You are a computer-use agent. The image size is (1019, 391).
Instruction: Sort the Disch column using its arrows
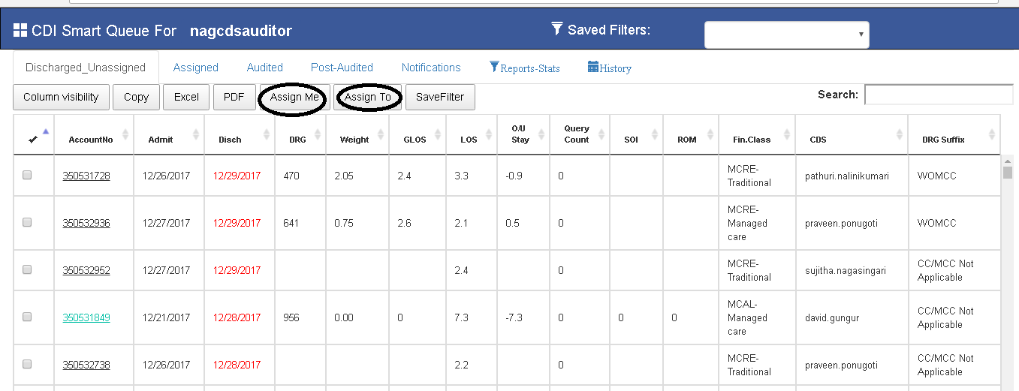266,135
